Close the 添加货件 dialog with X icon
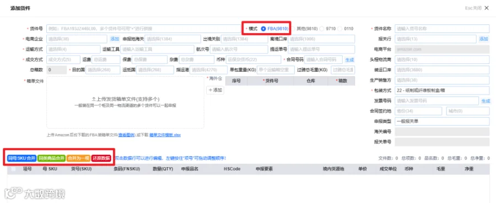Screen dimensions: 496x203 coord(487,8)
